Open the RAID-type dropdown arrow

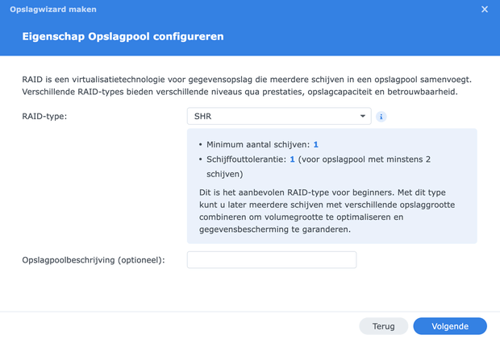(363, 117)
